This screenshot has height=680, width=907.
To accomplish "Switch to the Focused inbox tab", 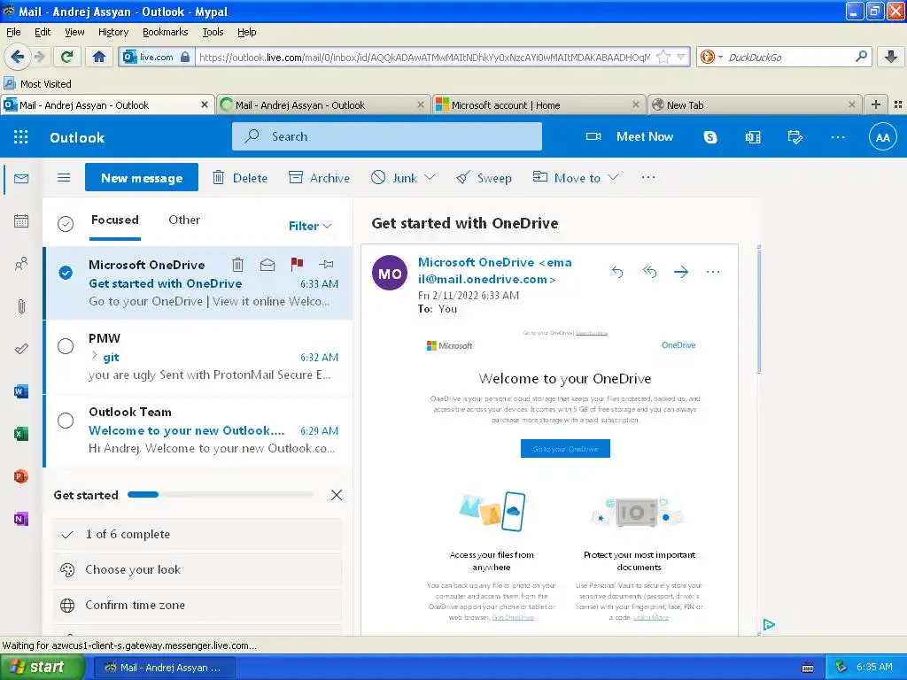I will (115, 220).
